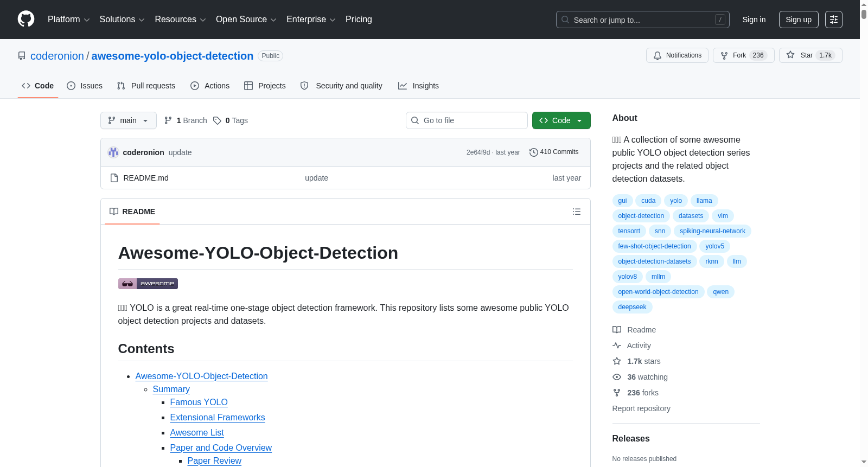Open the llama topic tag
The image size is (868, 467).
[704, 201]
